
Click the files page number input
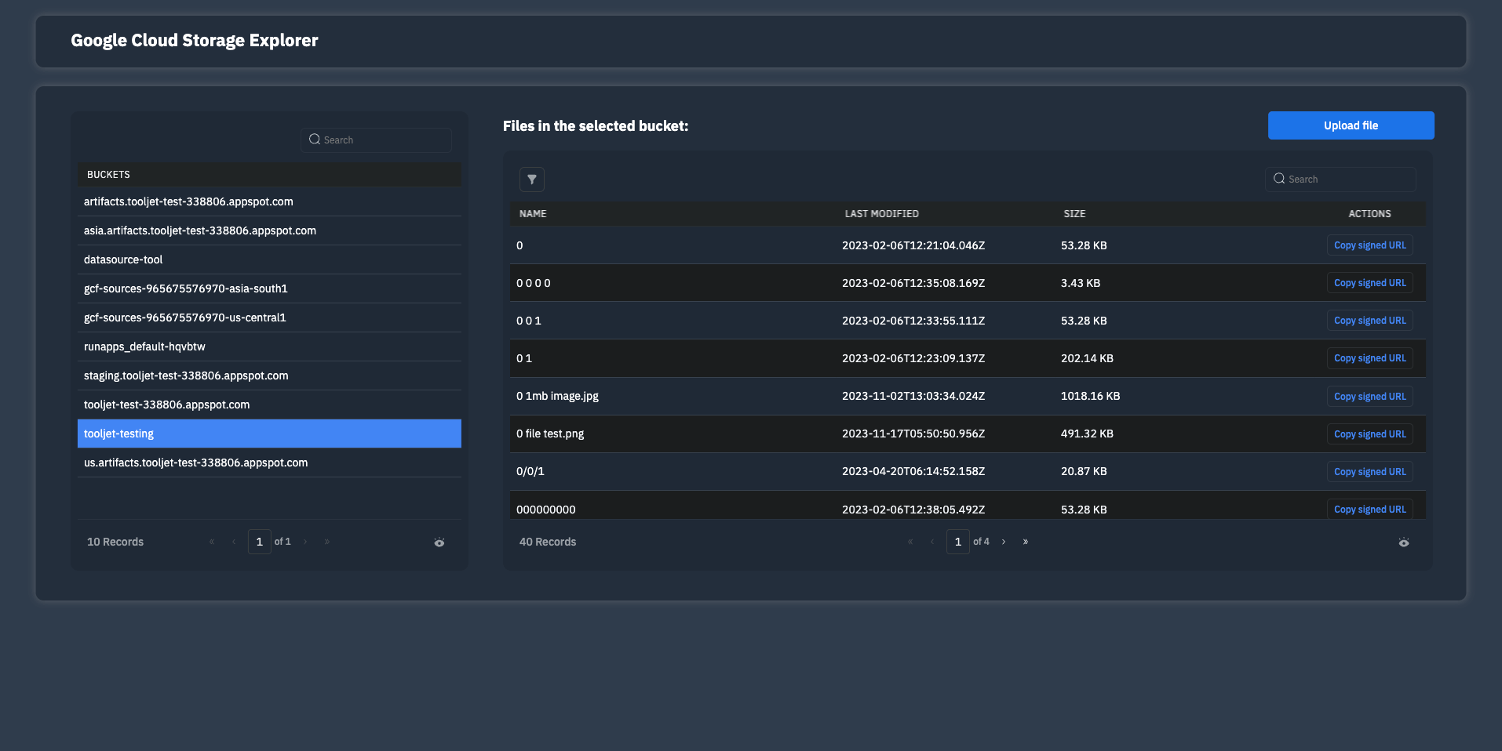(x=957, y=542)
